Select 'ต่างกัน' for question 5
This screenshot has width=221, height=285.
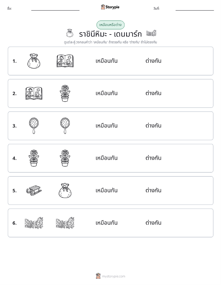pyautogui.click(x=153, y=190)
